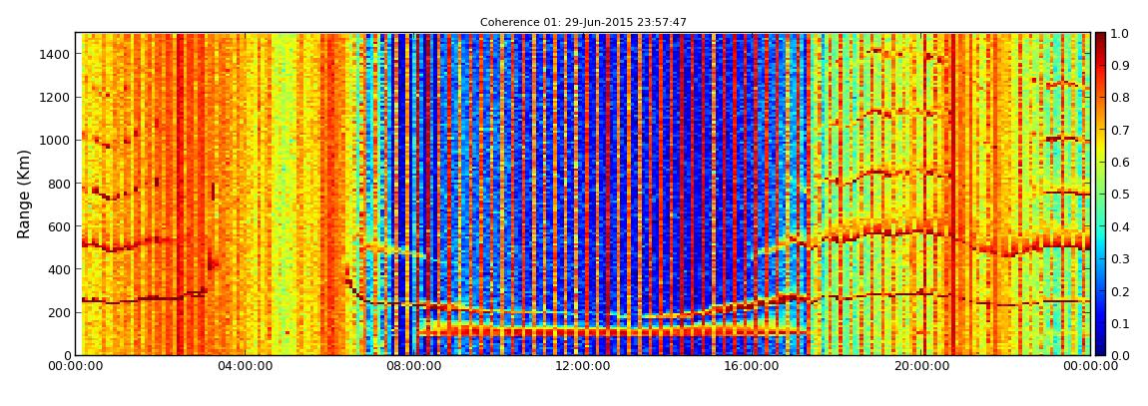The image size is (1148, 406).
Task: Click the dark red top of the colorbar
Action: 1100,40
